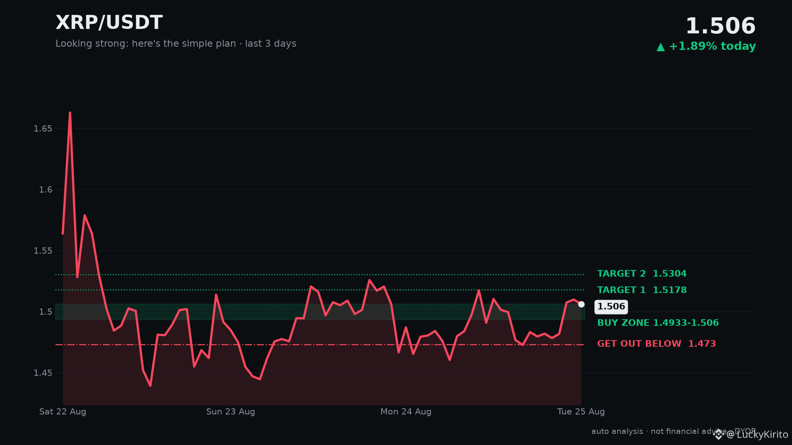Click the 1.506 current price tag badge
Image resolution: width=792 pixels, height=445 pixels.
[611, 307]
